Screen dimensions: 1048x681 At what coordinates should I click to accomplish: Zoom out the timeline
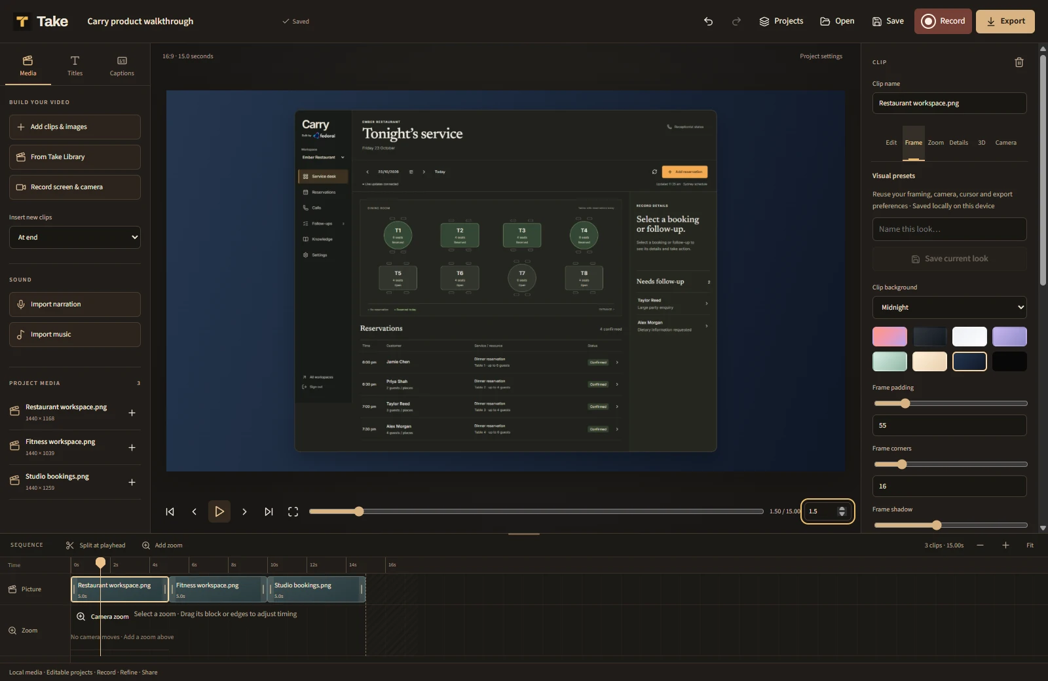click(980, 545)
